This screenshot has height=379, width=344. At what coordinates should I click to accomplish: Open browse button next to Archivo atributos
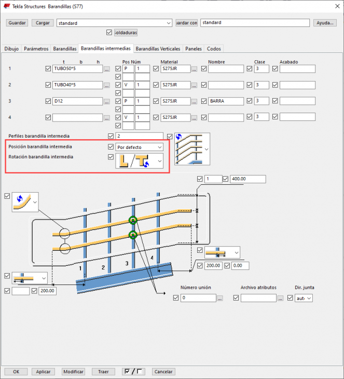coord(280,299)
